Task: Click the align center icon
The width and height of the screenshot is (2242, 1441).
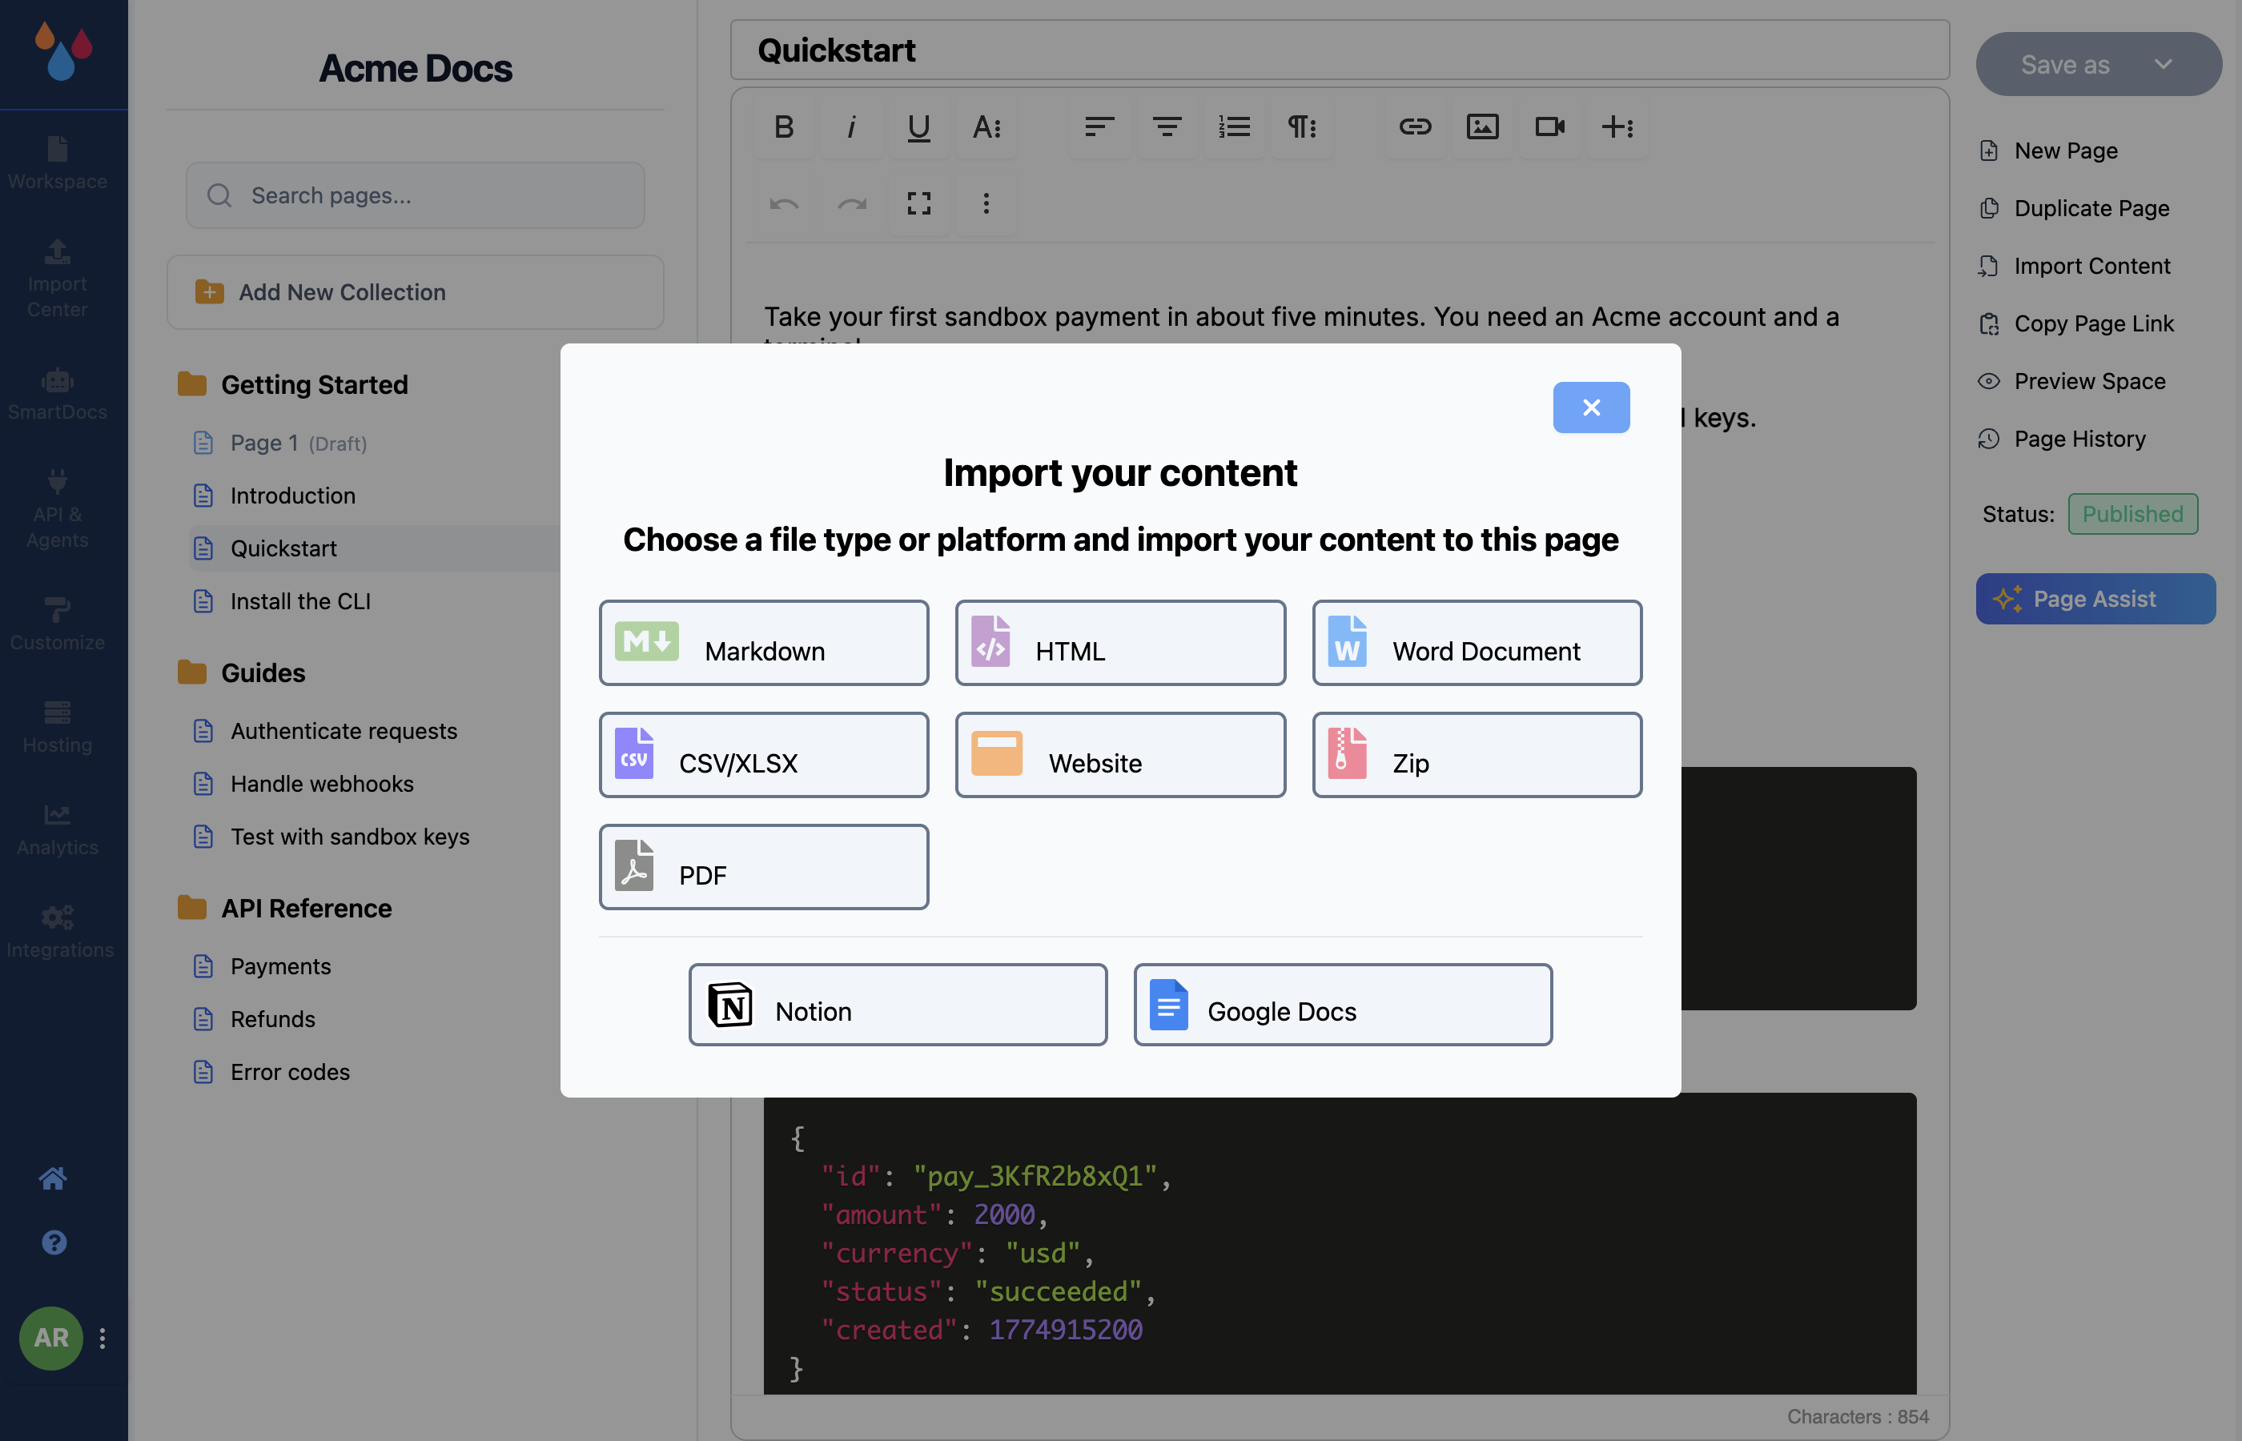Action: point(1167,126)
